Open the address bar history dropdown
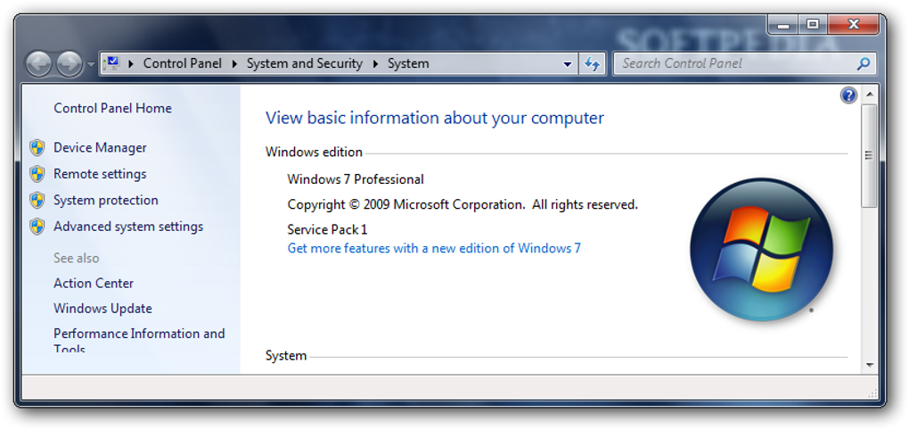Viewport: 909px width, 430px height. 568,64
